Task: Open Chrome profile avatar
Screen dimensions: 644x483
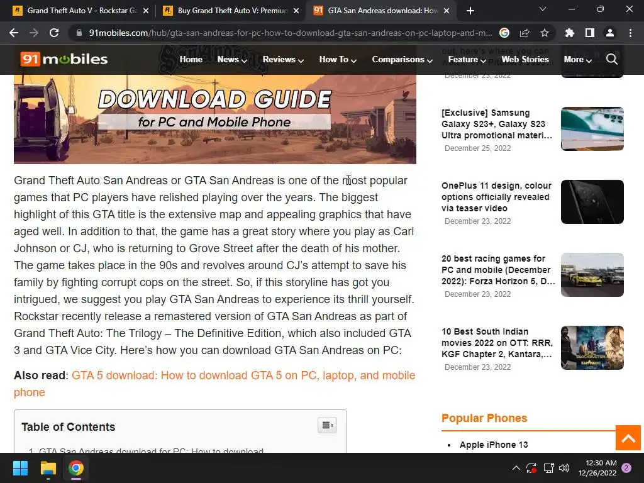Action: (610, 33)
